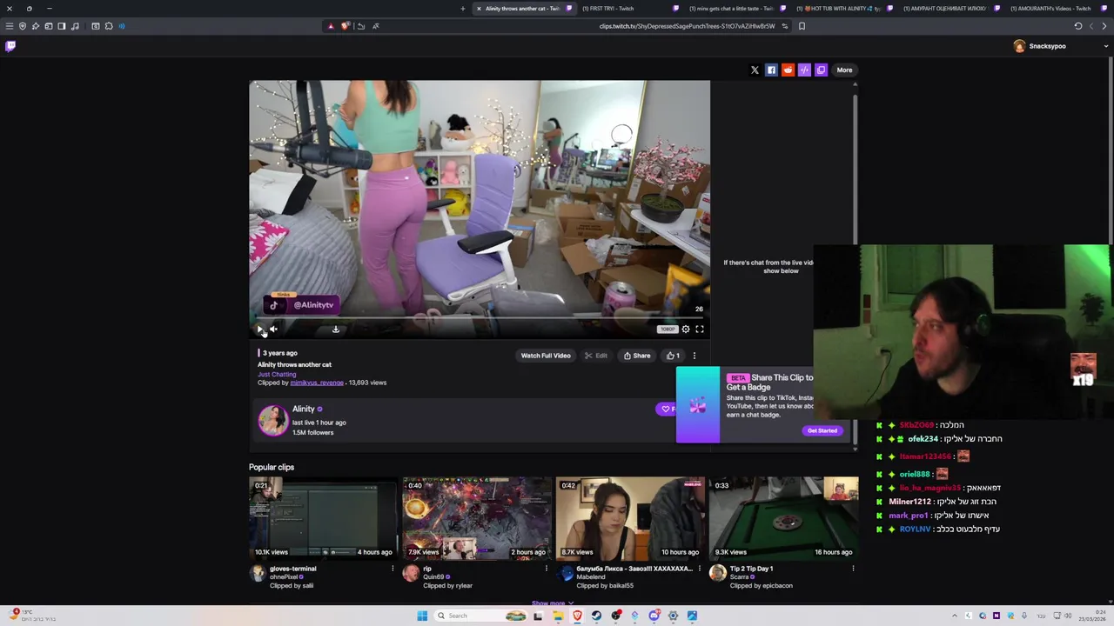Open Steam from the taskbar
The image size is (1114, 626).
point(596,616)
